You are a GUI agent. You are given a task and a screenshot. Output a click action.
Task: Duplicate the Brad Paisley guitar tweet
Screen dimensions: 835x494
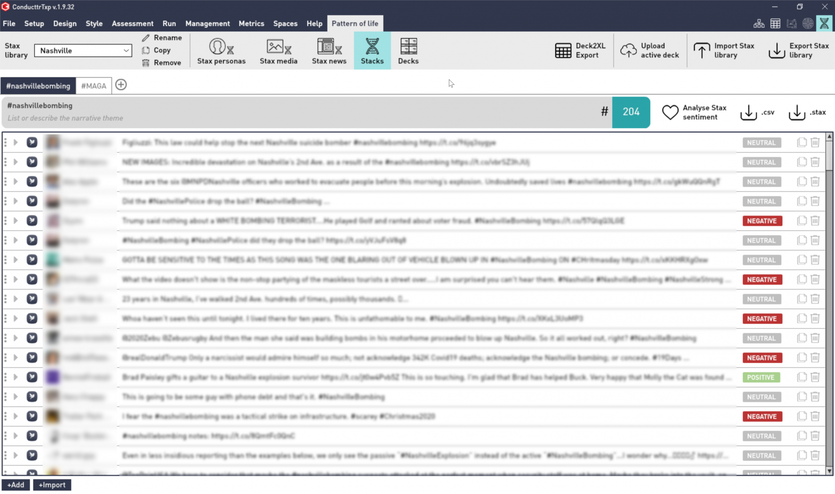(801, 377)
